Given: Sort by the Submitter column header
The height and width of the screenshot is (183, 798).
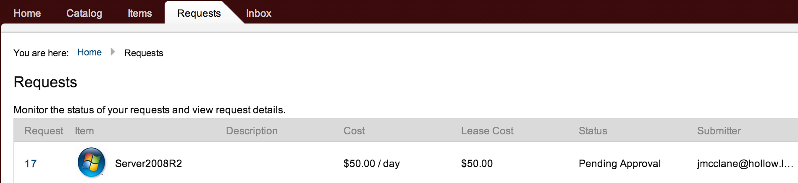Looking at the screenshot, I should tap(719, 131).
